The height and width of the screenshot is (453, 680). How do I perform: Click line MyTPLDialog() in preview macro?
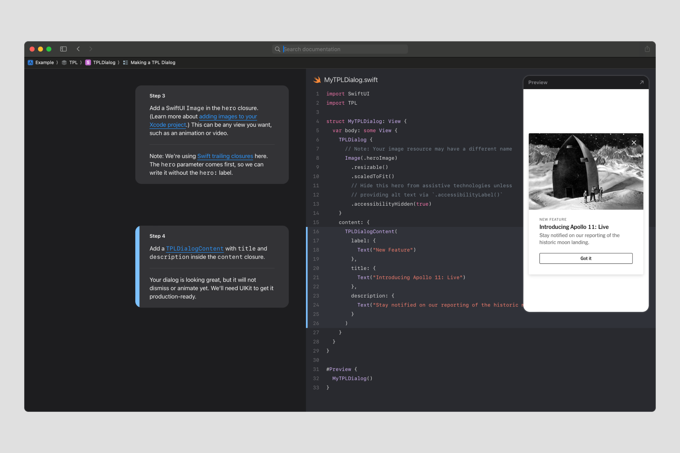click(352, 379)
